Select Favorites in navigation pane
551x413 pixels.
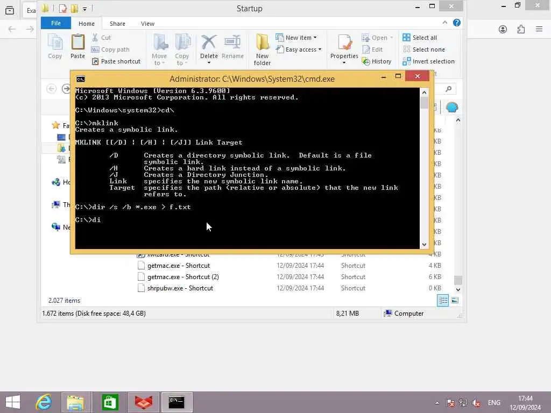60,125
